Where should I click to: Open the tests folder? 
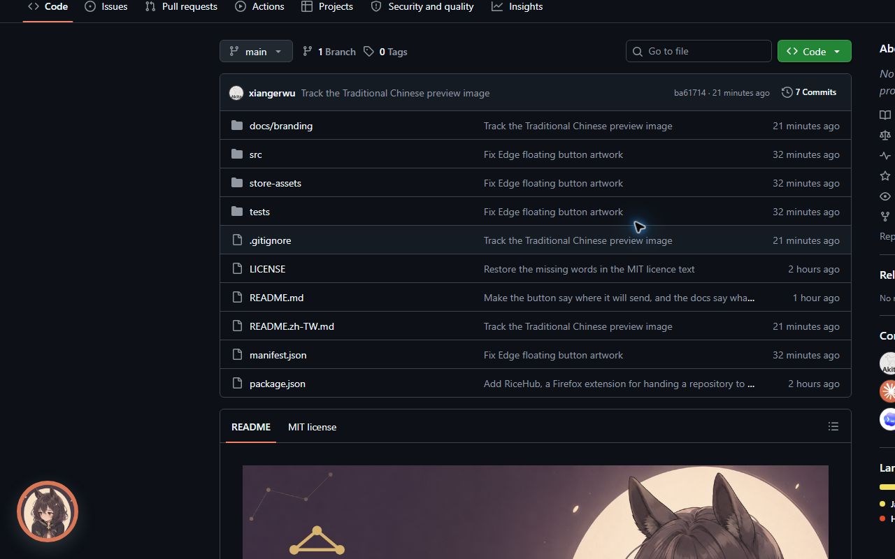coord(259,212)
